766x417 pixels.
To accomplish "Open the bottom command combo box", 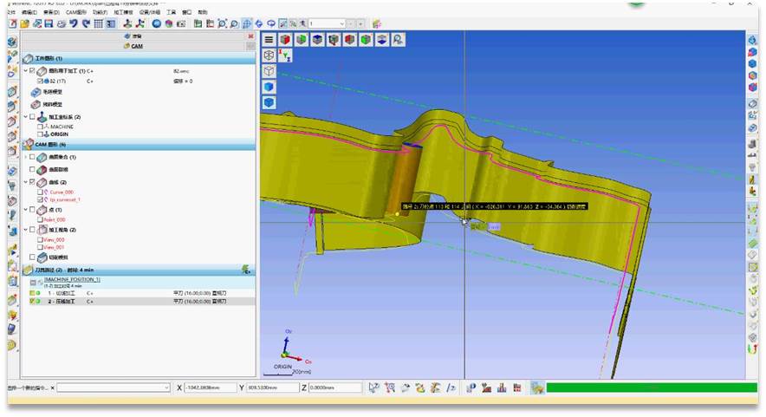I will pyautogui.click(x=114, y=388).
